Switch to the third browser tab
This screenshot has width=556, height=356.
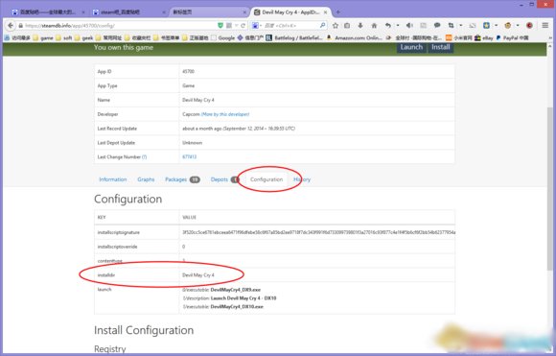pos(209,12)
